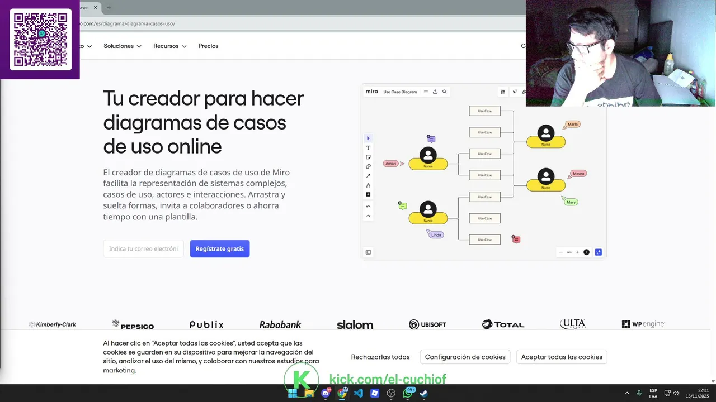Click the blue AI sparkle button
The width and height of the screenshot is (716, 402).
coord(598,252)
